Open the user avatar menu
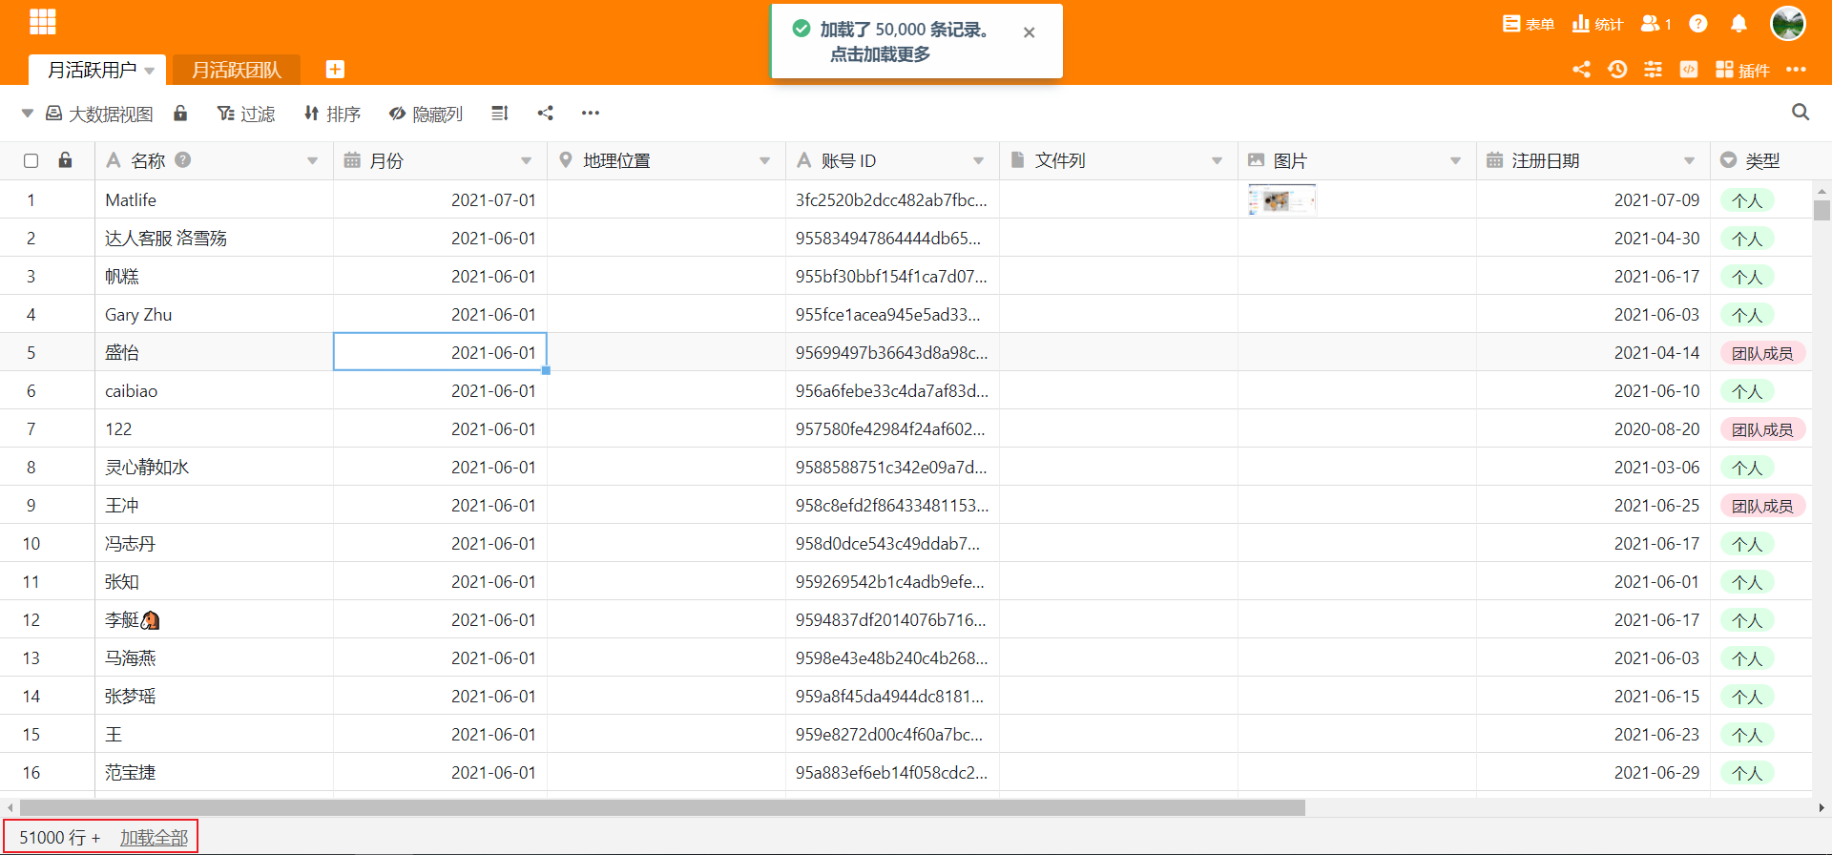Image resolution: width=1832 pixels, height=855 pixels. [x=1787, y=23]
